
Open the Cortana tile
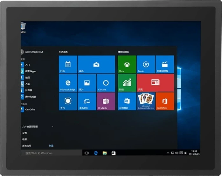(x=106, y=83)
